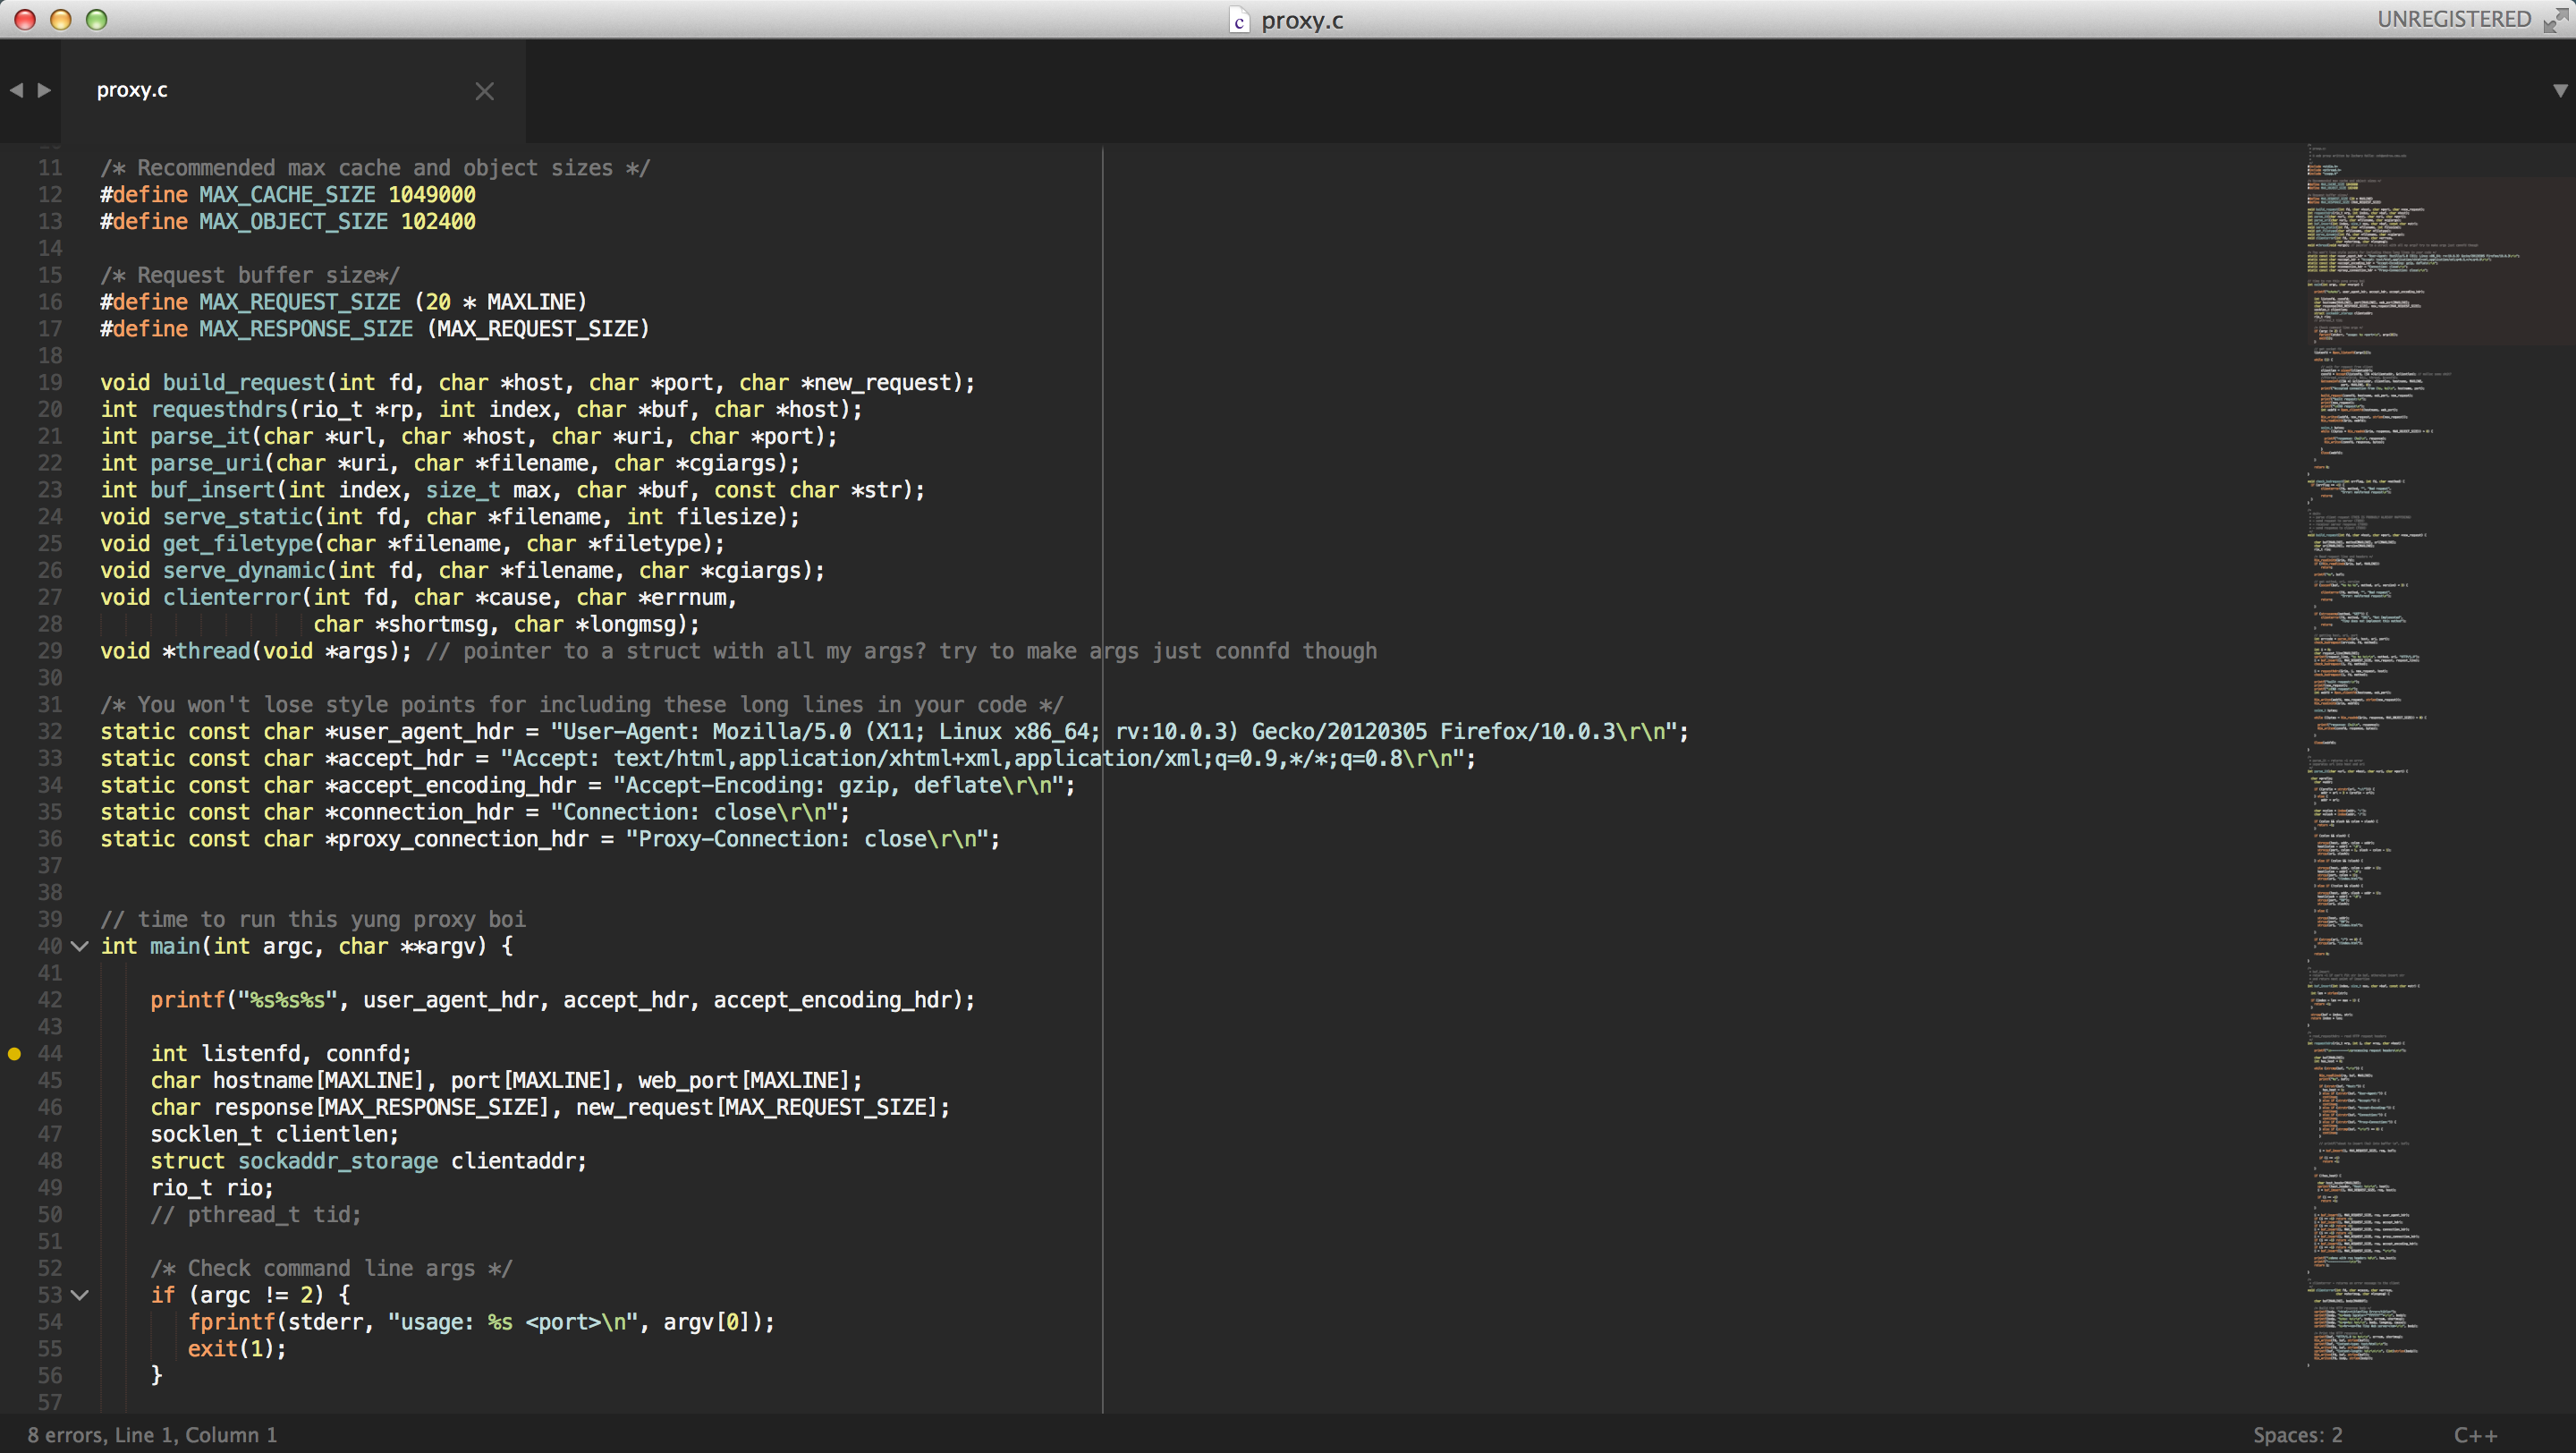Click line number 19 in the gutter
The height and width of the screenshot is (1453, 2576).
tap(50, 383)
